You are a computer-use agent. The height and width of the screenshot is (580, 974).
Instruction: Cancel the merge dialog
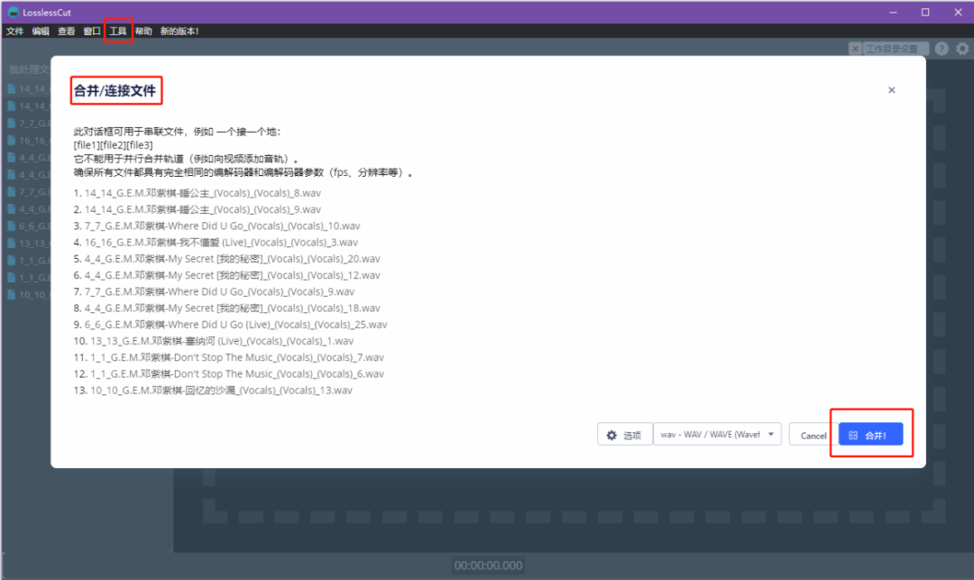[813, 435]
